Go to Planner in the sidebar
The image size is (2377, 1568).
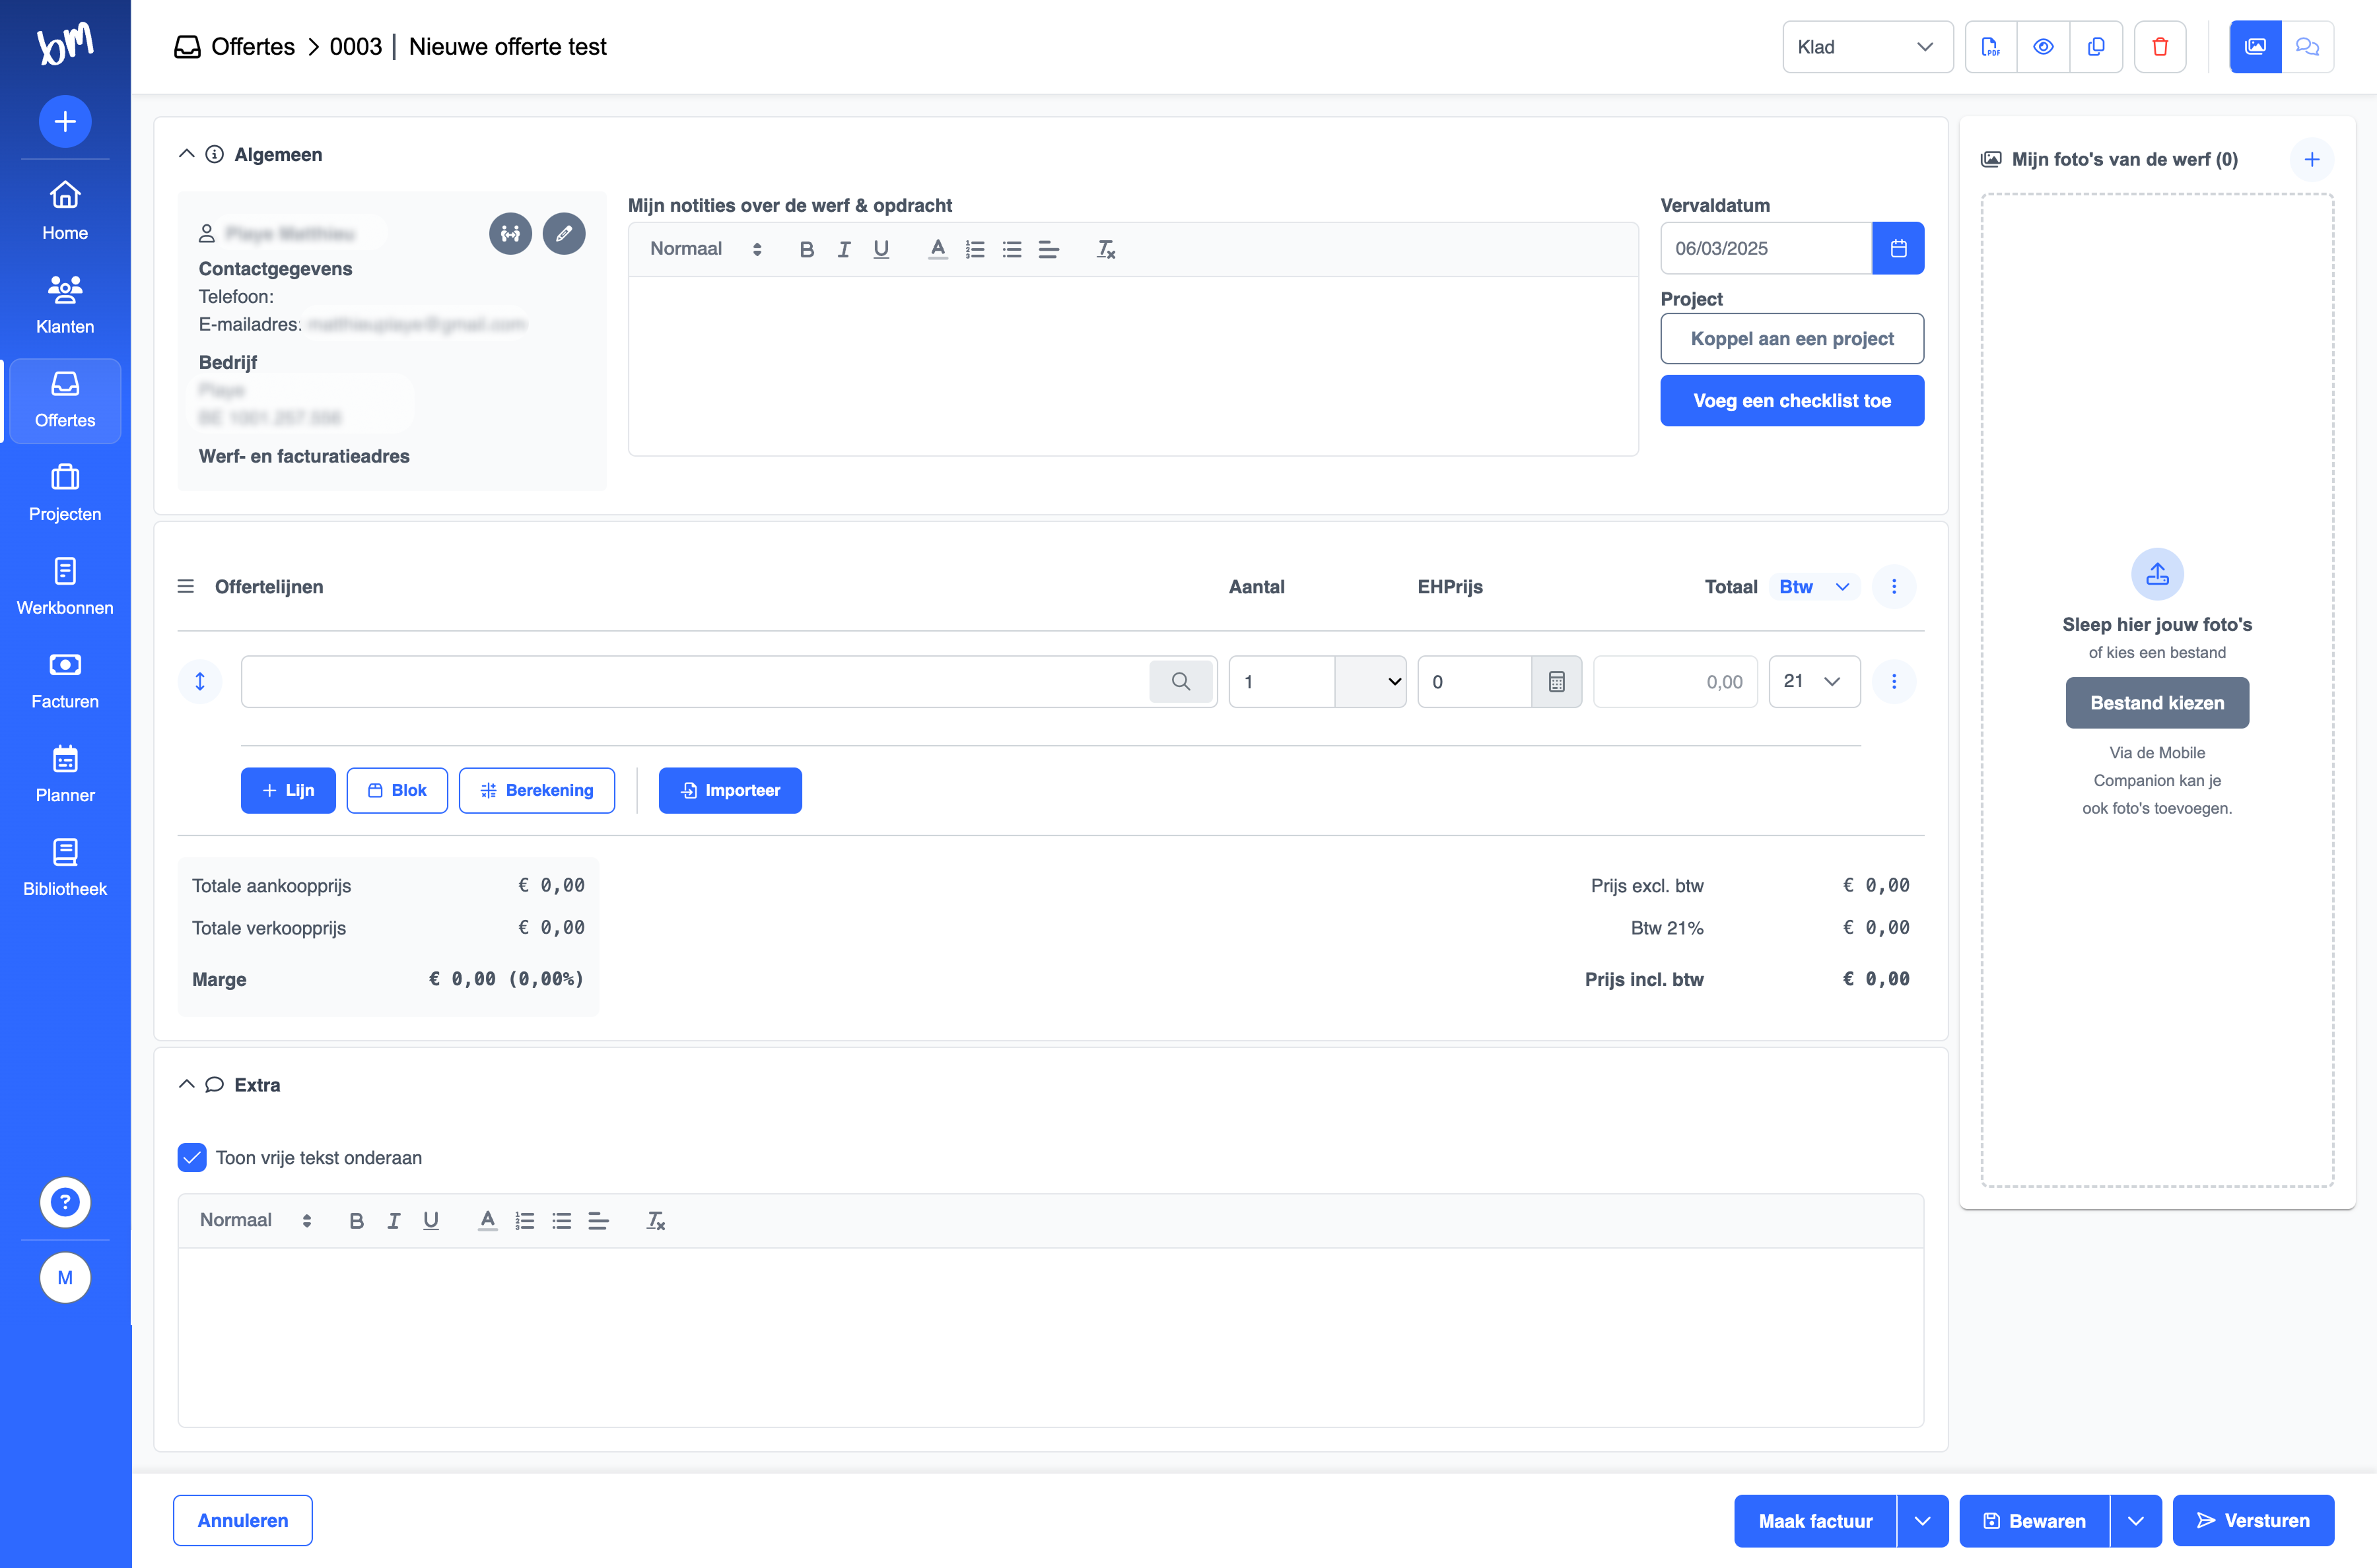click(x=65, y=774)
